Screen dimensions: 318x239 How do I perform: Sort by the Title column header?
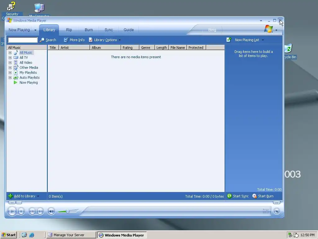pyautogui.click(x=53, y=48)
